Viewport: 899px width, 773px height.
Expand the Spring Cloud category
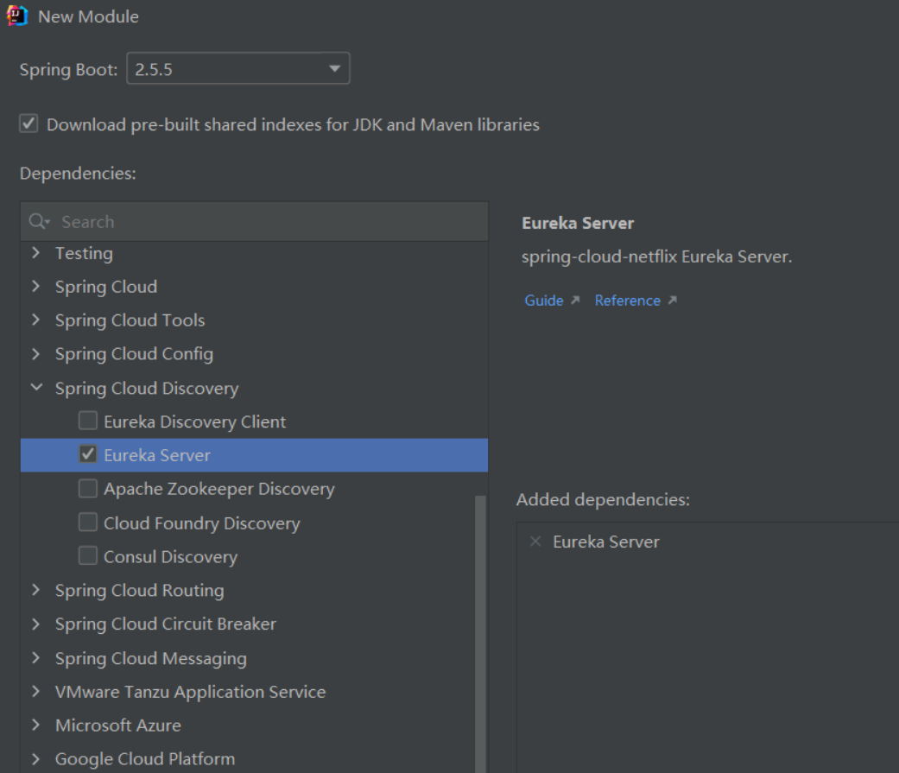coord(36,286)
